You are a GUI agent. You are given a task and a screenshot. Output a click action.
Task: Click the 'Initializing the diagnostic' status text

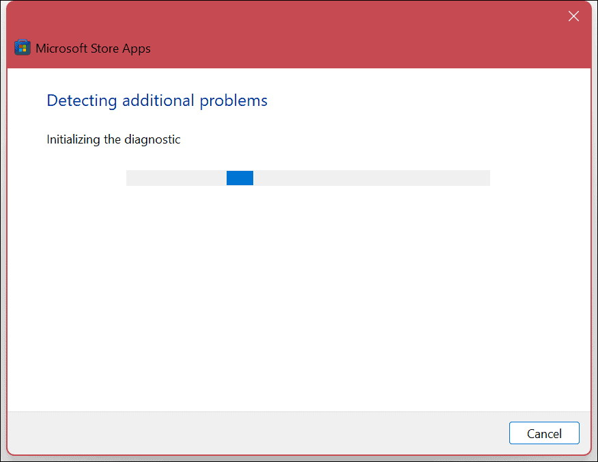113,139
